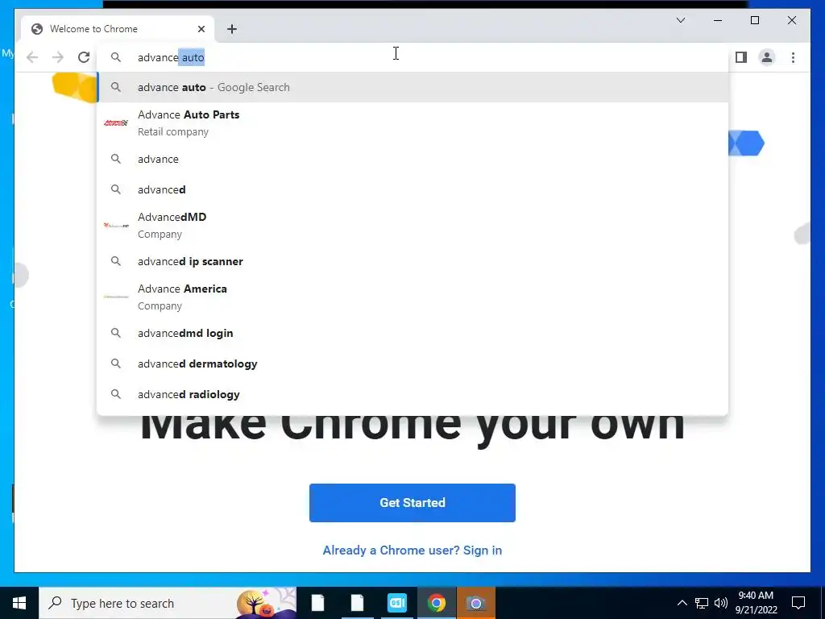
Task: Minimize the Chrome window
Action: pyautogui.click(x=718, y=20)
